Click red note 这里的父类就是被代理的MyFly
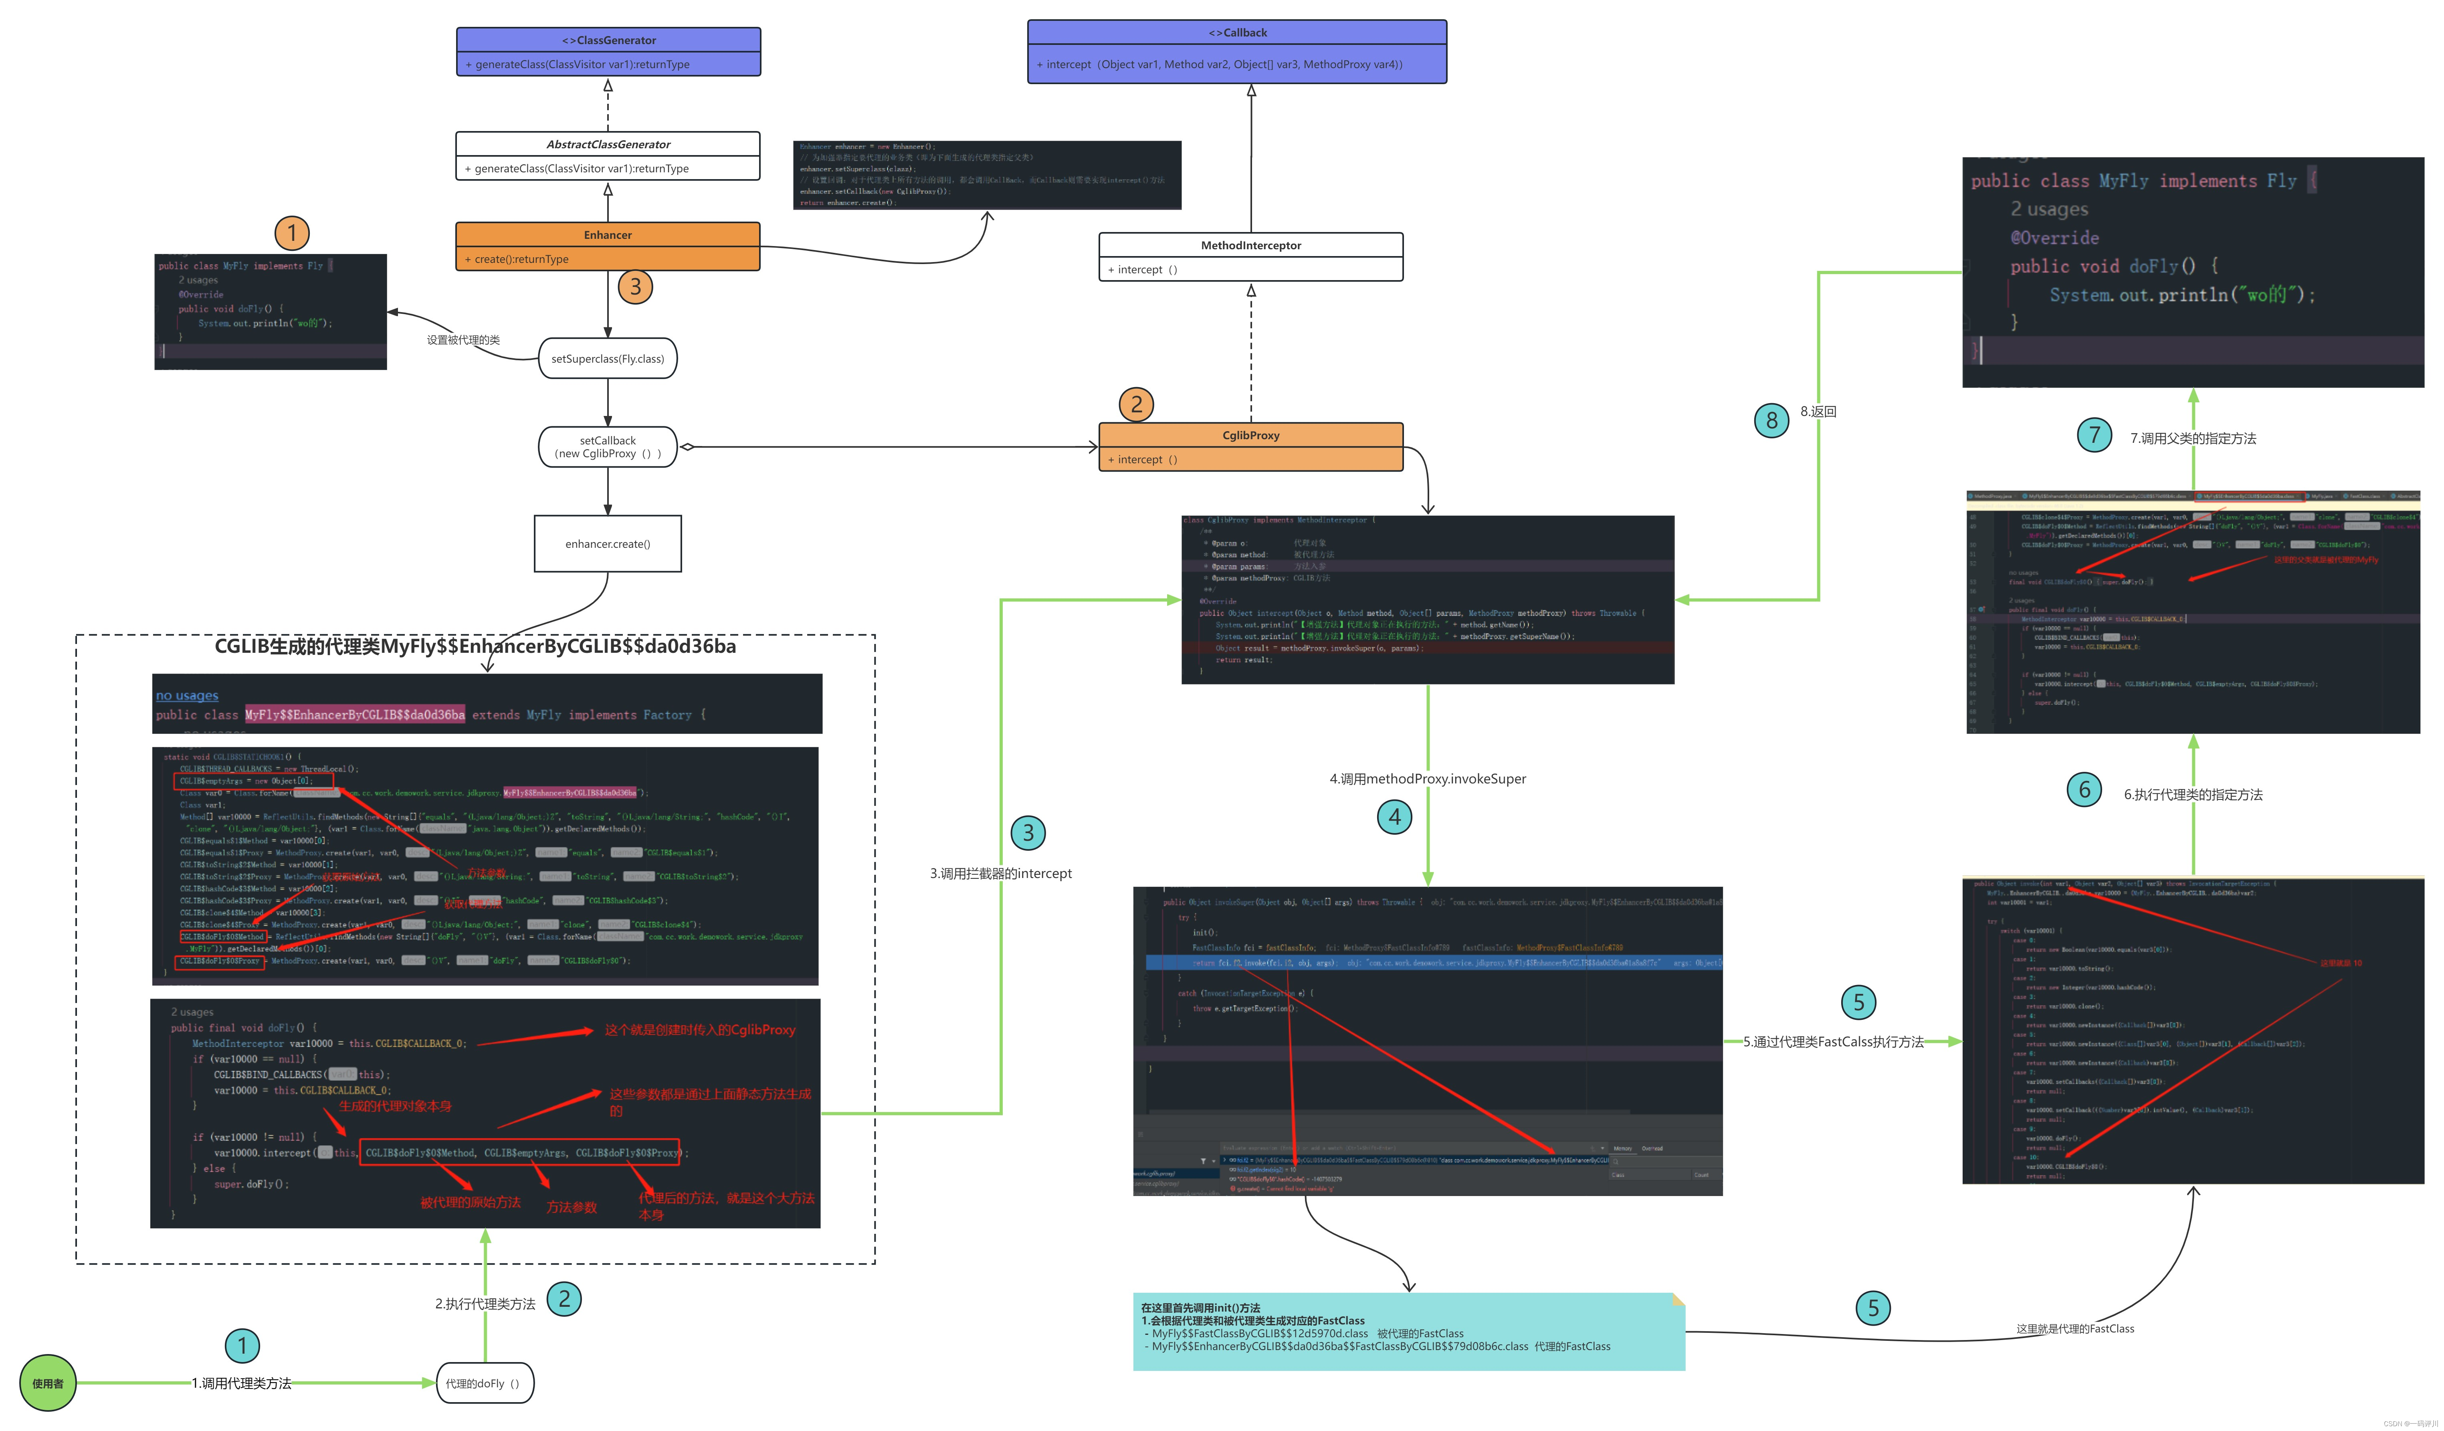The image size is (2444, 1431). point(2326,559)
